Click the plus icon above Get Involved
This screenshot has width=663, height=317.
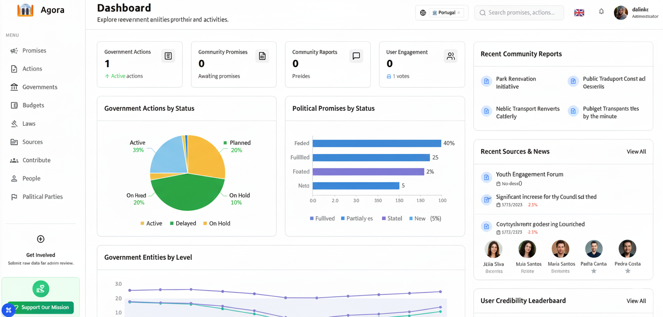(x=41, y=239)
